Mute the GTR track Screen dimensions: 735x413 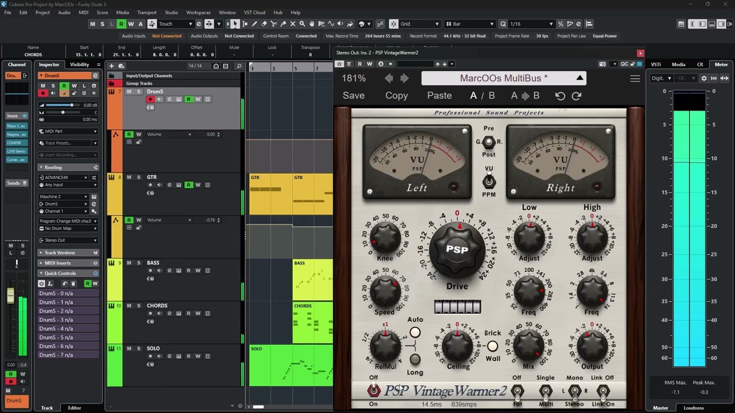coord(129,177)
